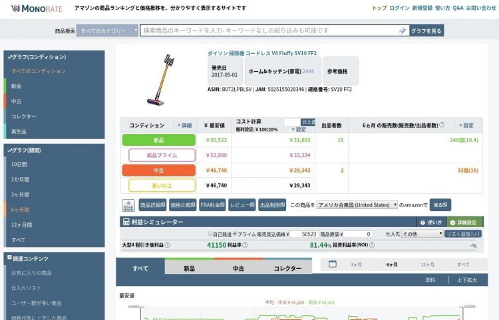Select すべて in chart period bar

[x=463, y=264]
